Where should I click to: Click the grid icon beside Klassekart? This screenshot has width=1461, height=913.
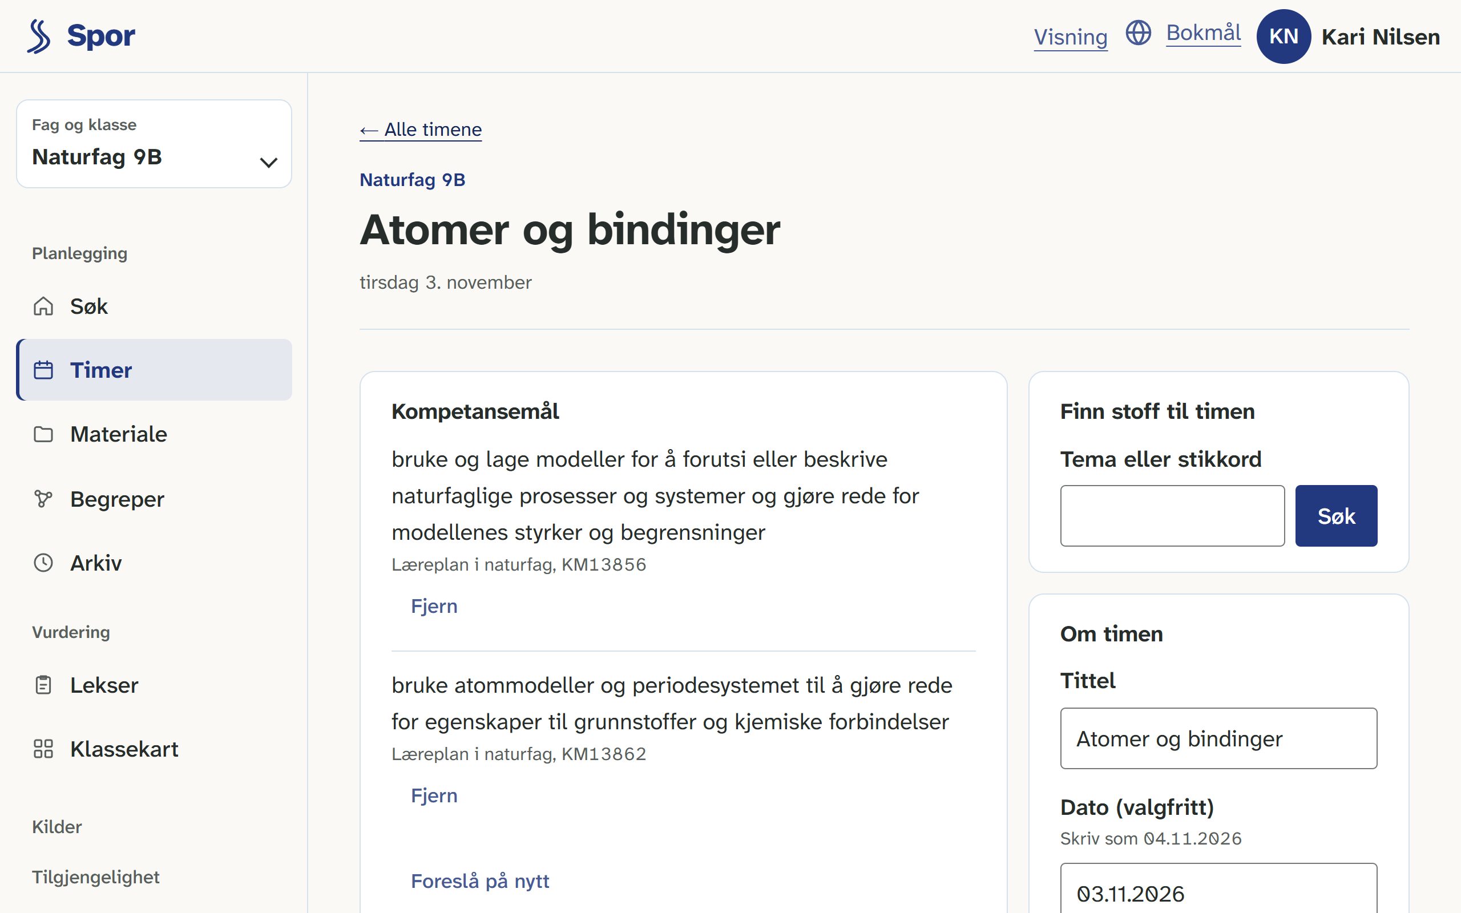(x=43, y=749)
